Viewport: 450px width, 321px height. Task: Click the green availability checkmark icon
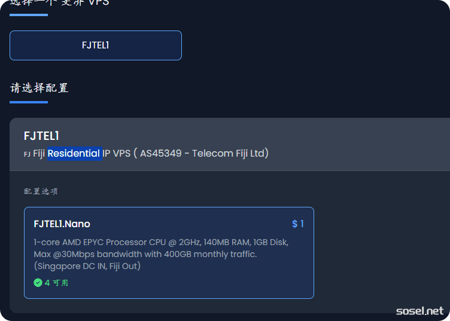(x=38, y=283)
